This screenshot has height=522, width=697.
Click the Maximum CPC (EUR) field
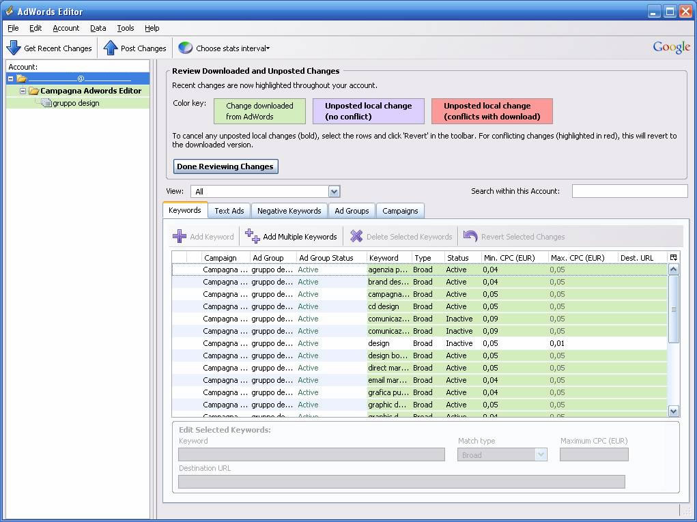coord(594,454)
